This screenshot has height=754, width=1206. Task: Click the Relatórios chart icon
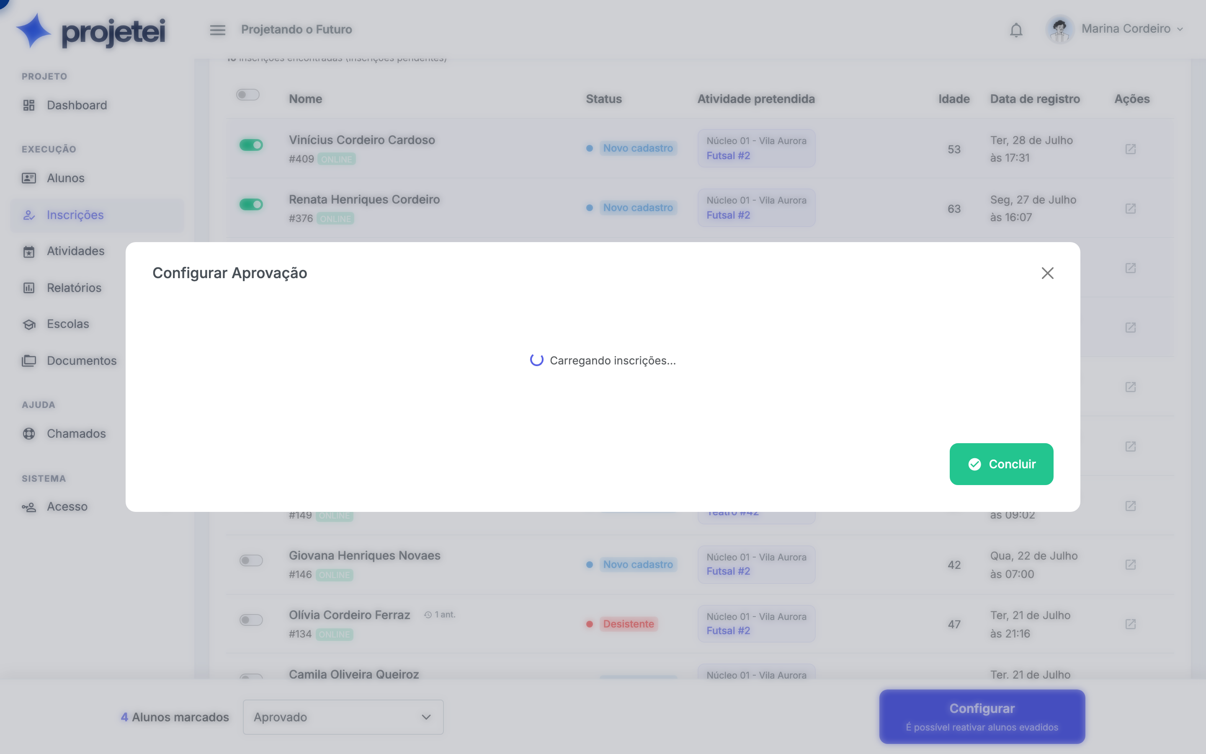pyautogui.click(x=29, y=288)
